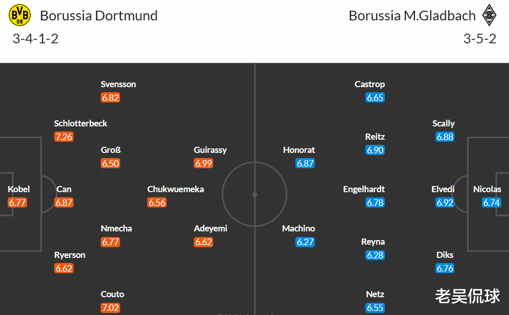
Task: Select Scally's 6.88 rating badge
Action: coord(445,137)
